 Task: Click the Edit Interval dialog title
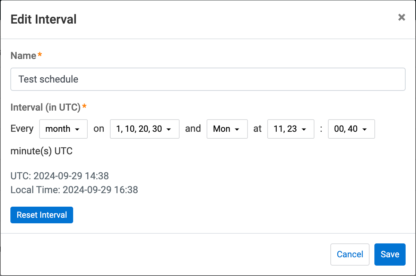(x=44, y=19)
